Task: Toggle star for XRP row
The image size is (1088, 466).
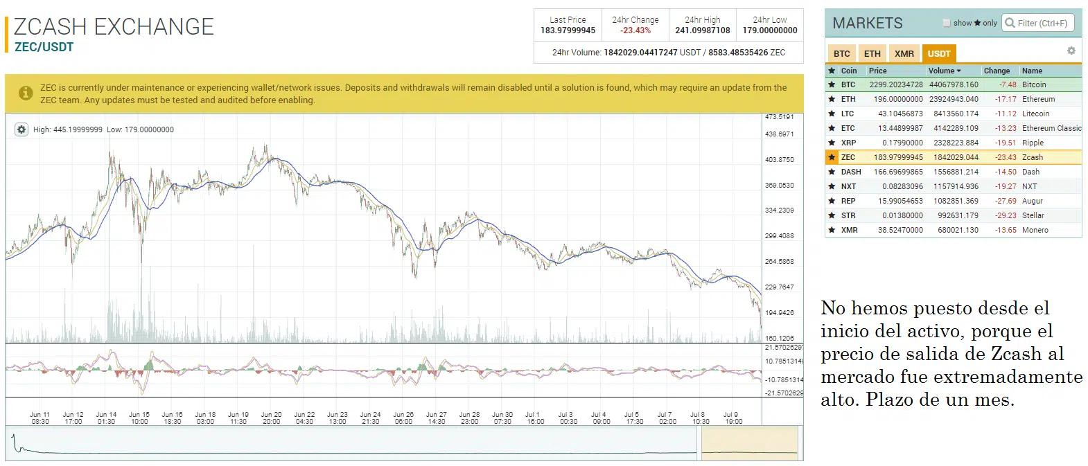Action: click(832, 143)
